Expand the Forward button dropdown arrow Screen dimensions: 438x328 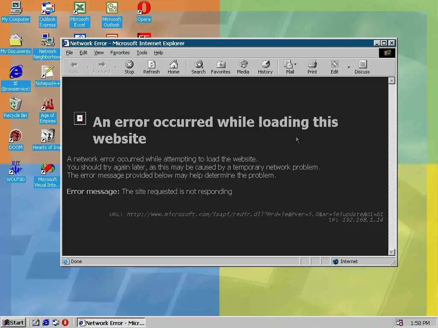click(115, 67)
